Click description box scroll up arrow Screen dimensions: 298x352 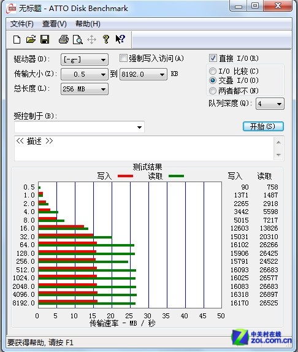point(279,142)
